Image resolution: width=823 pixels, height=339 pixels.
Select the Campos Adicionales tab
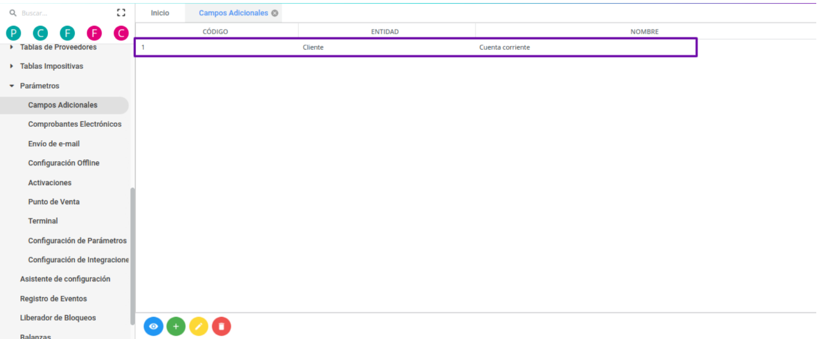tap(233, 13)
